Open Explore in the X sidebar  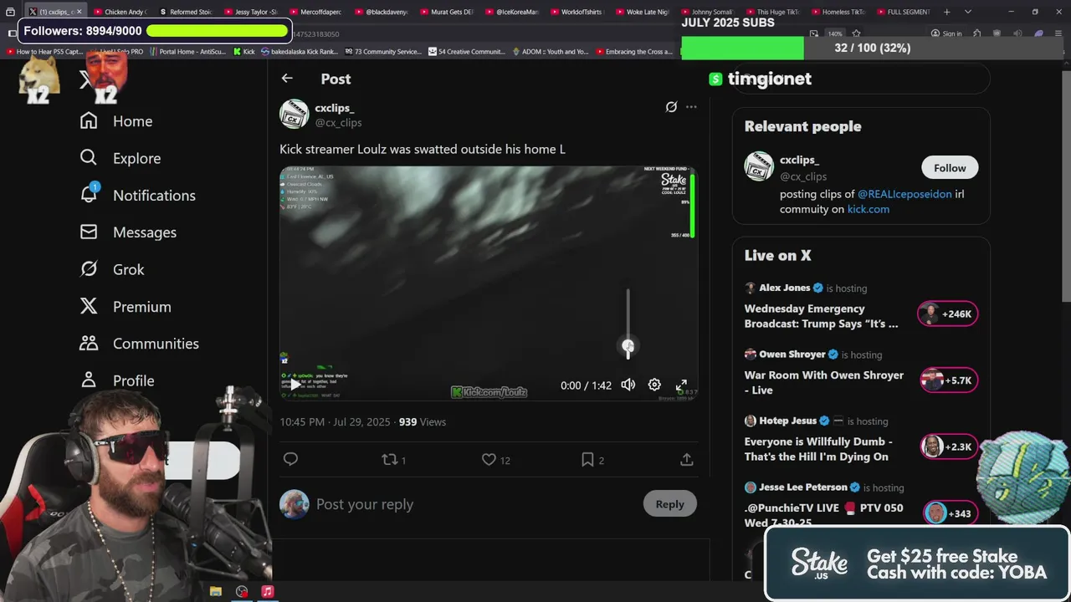[x=120, y=158]
